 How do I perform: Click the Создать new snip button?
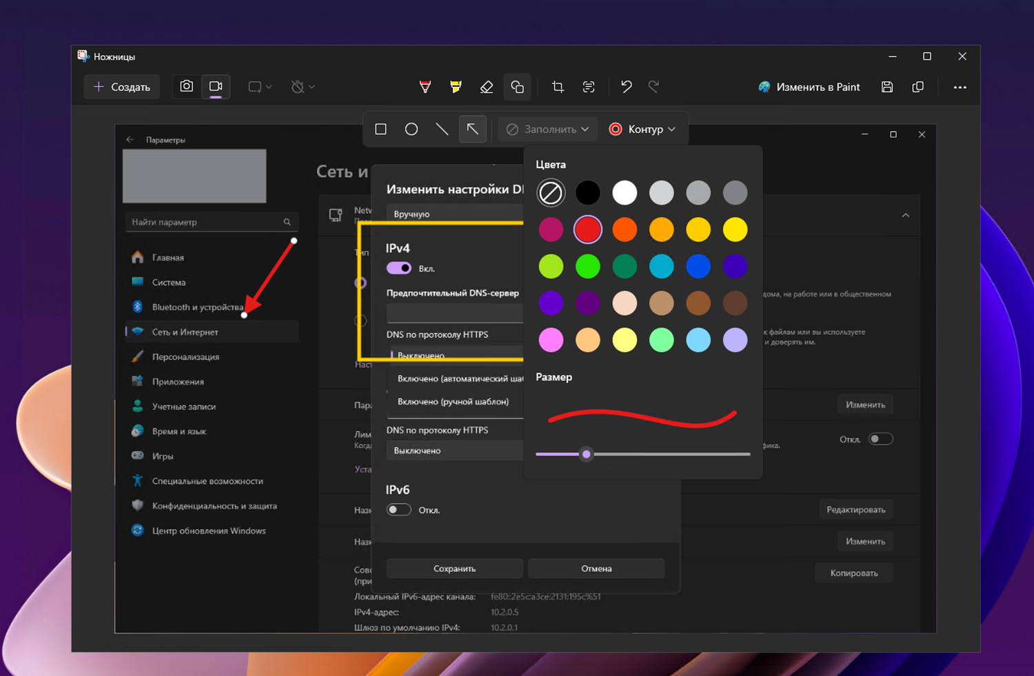[122, 87]
